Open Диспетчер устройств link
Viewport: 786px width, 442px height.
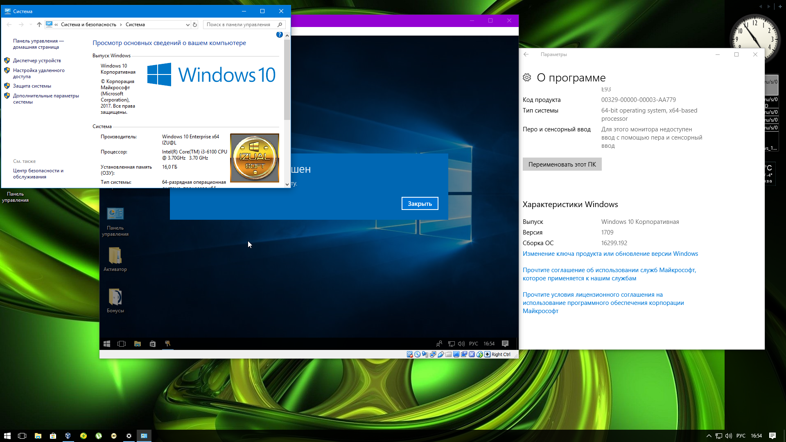(x=37, y=61)
